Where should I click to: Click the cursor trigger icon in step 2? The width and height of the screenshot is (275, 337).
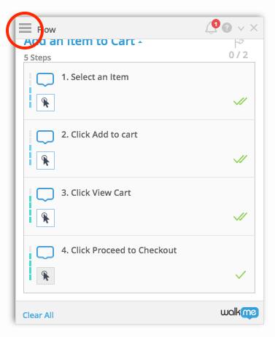(x=45, y=160)
